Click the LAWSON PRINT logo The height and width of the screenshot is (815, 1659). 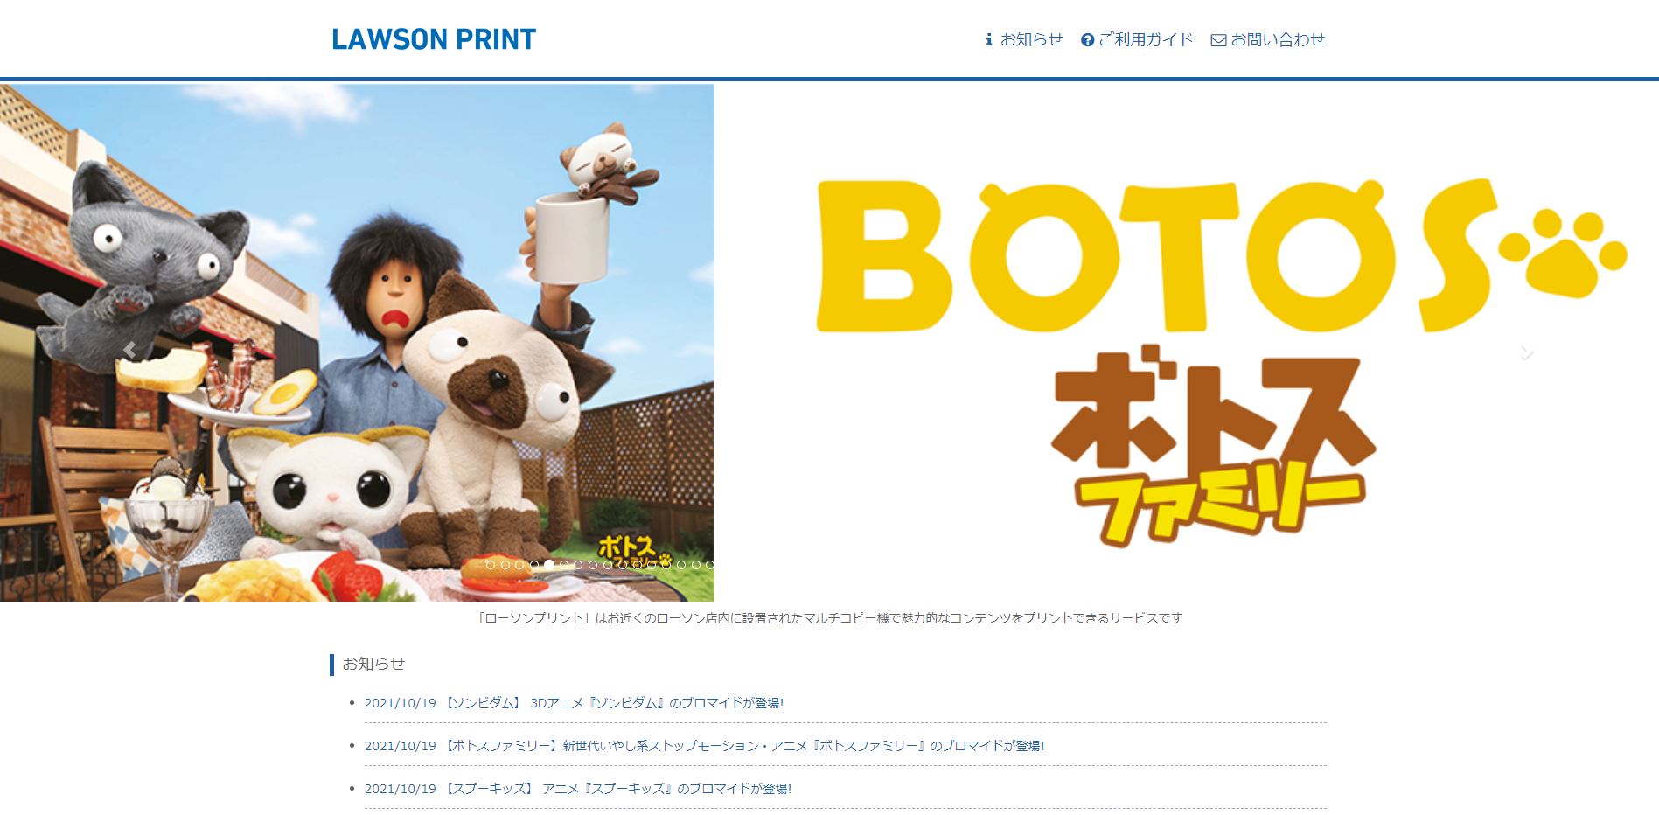click(434, 39)
